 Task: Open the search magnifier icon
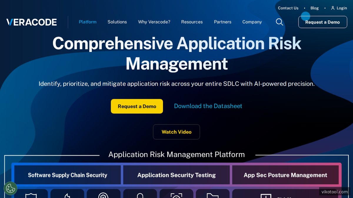pyautogui.click(x=279, y=22)
